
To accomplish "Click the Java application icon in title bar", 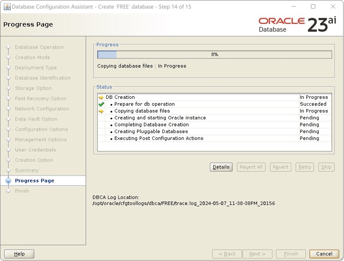I will pyautogui.click(x=7, y=7).
